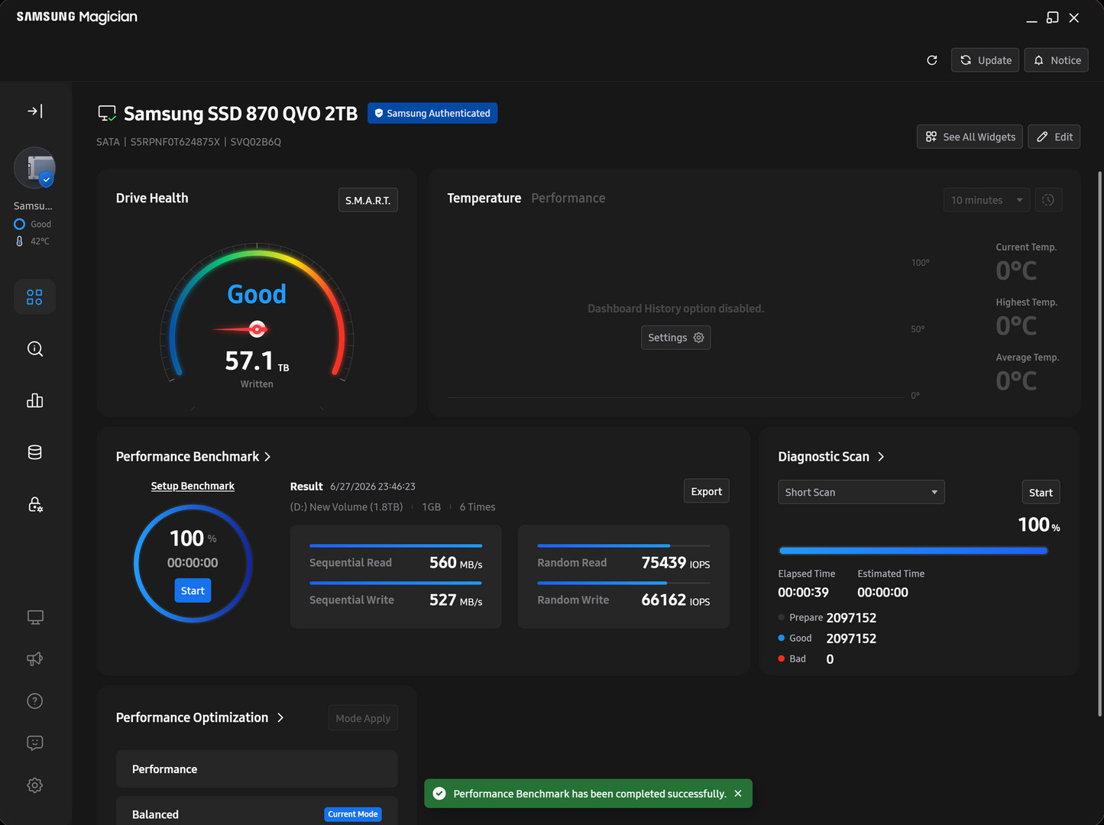Open the Drive Details magnifier icon
This screenshot has height=825, width=1104.
[35, 349]
